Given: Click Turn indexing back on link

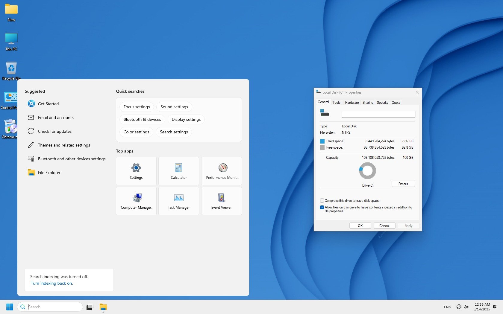Looking at the screenshot, I should click(x=52, y=283).
